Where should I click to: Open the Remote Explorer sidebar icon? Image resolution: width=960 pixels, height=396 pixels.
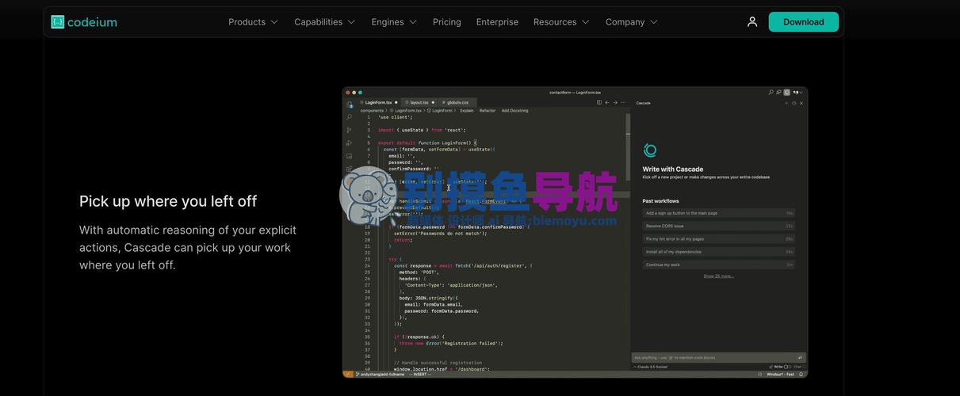point(349,157)
